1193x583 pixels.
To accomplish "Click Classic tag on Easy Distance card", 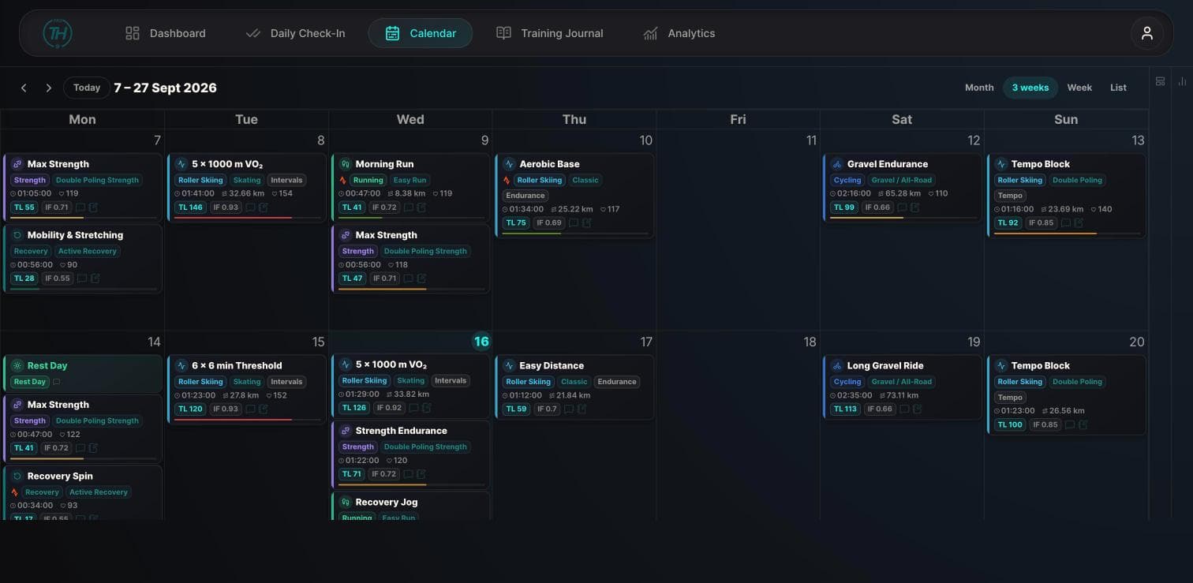I will tap(574, 382).
